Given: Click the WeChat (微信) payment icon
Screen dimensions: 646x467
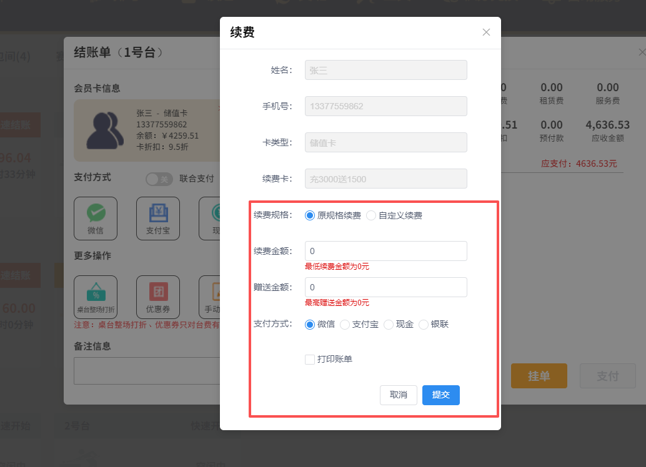Looking at the screenshot, I should tap(96, 214).
